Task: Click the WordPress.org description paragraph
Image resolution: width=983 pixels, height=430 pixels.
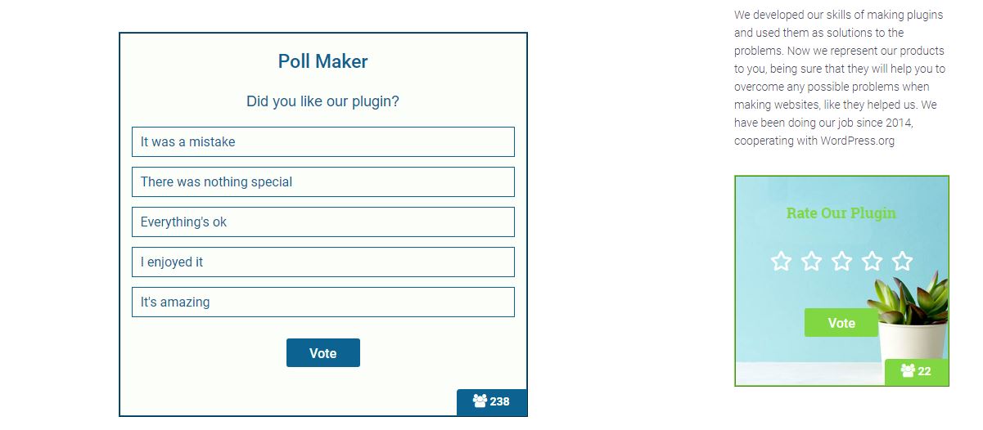Action: (x=839, y=78)
